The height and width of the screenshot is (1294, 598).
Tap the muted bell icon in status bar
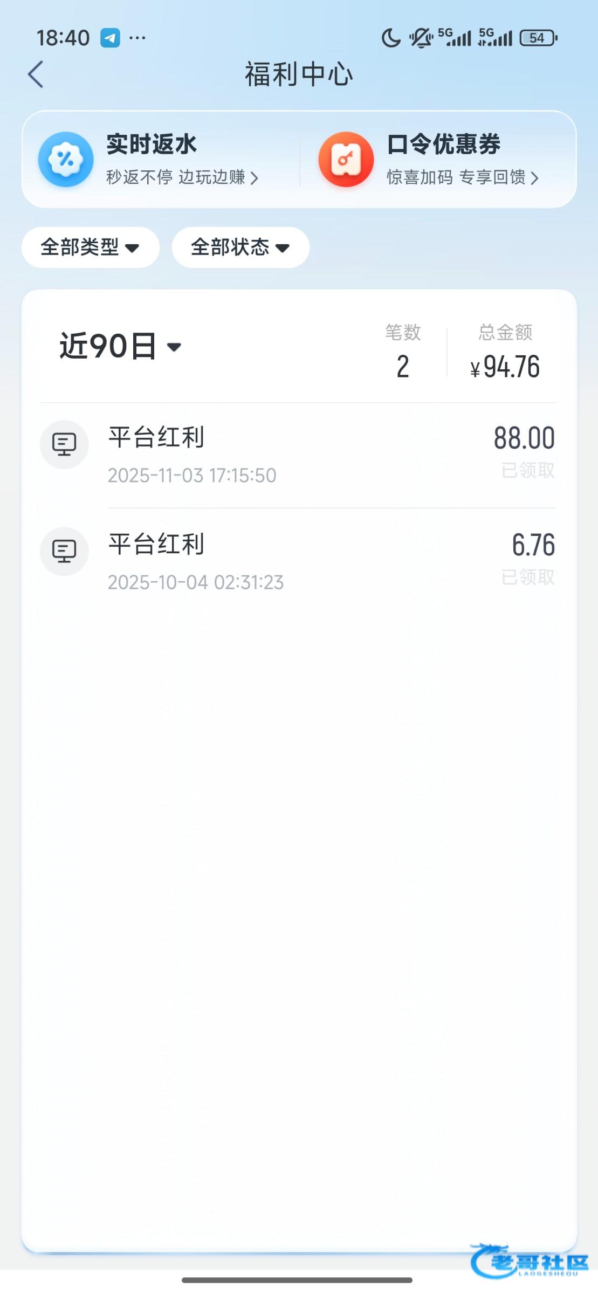(x=421, y=38)
